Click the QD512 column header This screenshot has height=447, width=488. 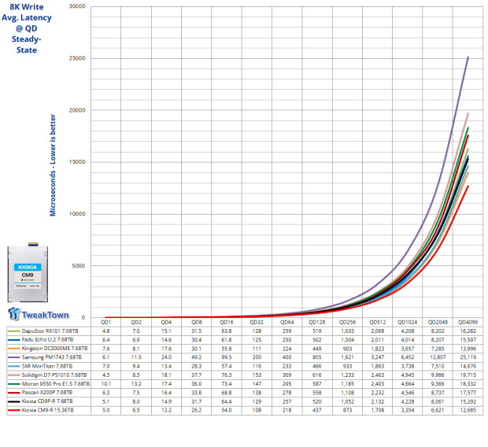pos(378,322)
